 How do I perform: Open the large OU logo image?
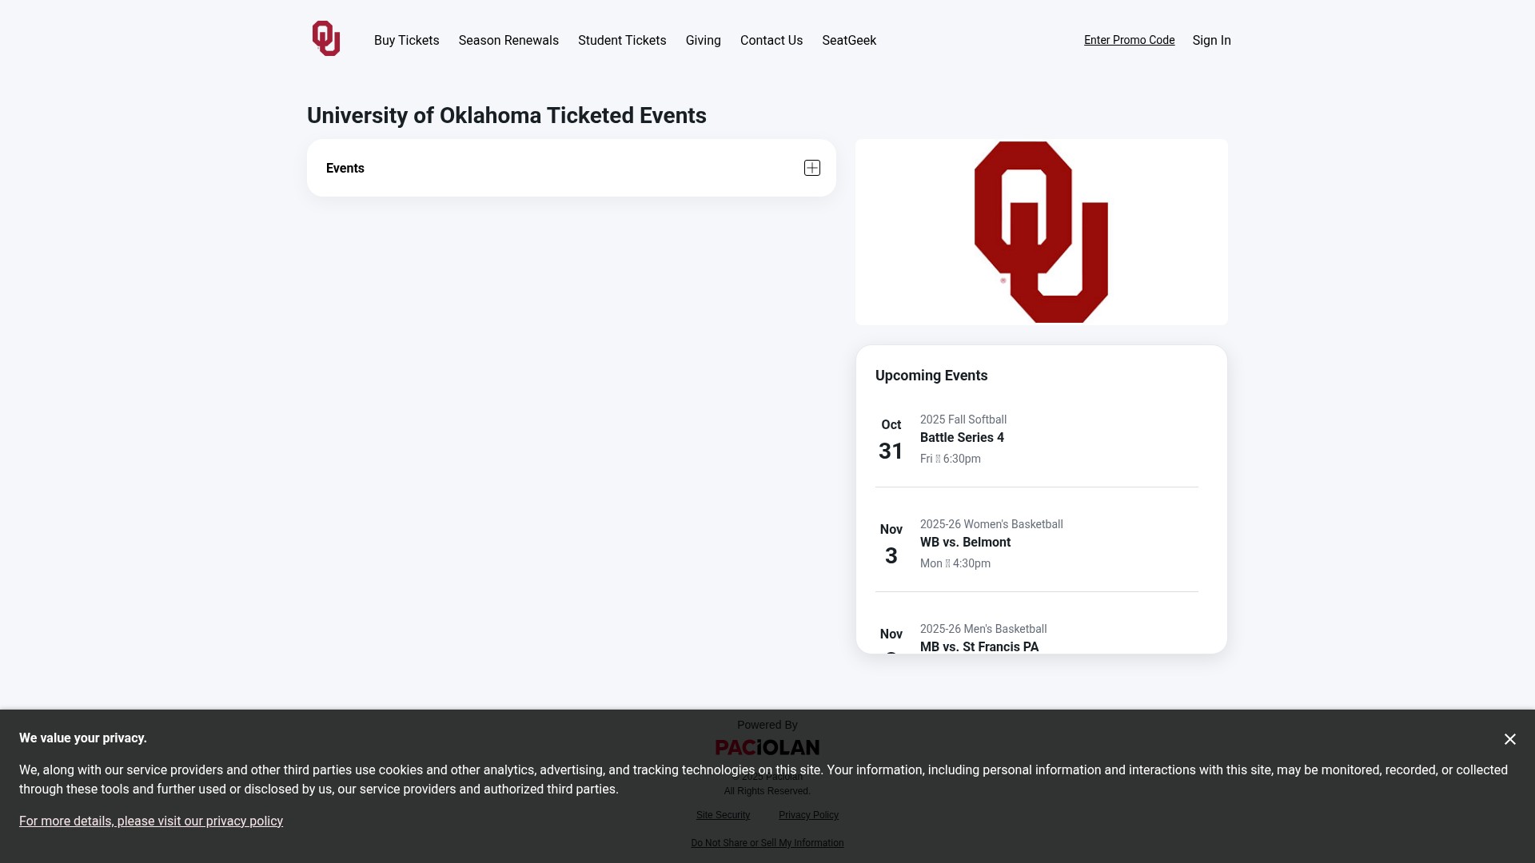(x=1042, y=232)
